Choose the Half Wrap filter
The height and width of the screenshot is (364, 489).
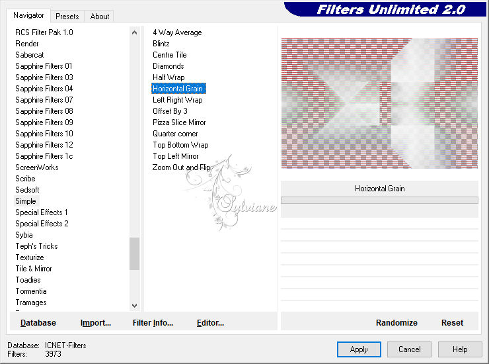click(169, 77)
